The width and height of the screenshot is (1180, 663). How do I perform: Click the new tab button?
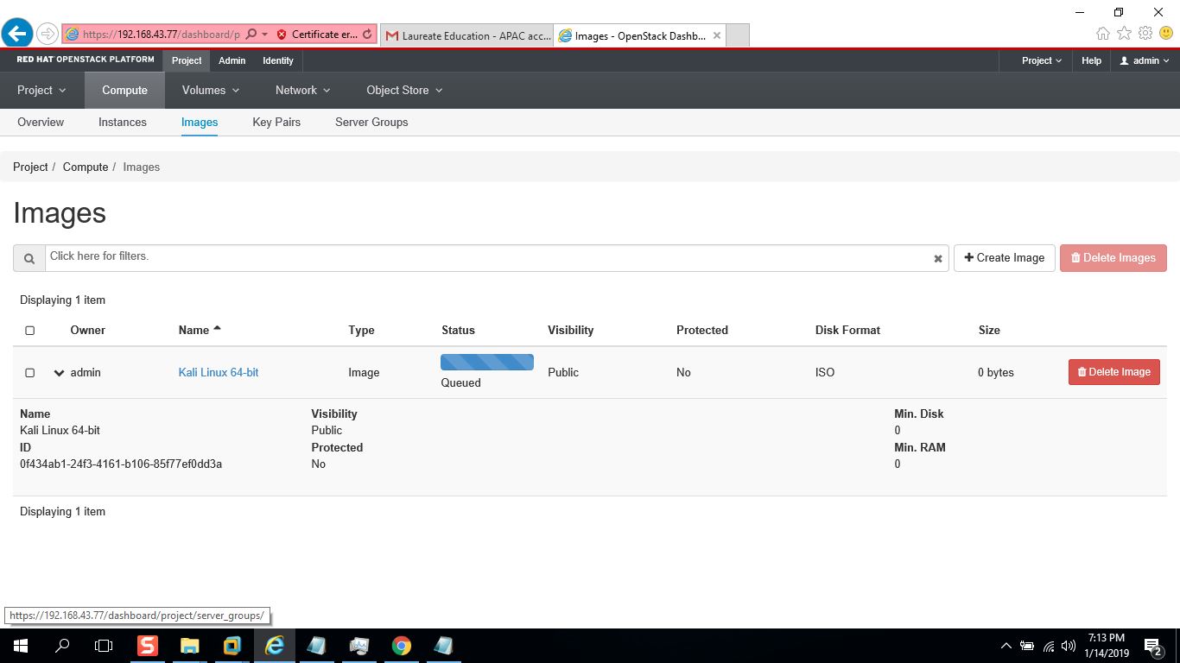[x=737, y=35]
